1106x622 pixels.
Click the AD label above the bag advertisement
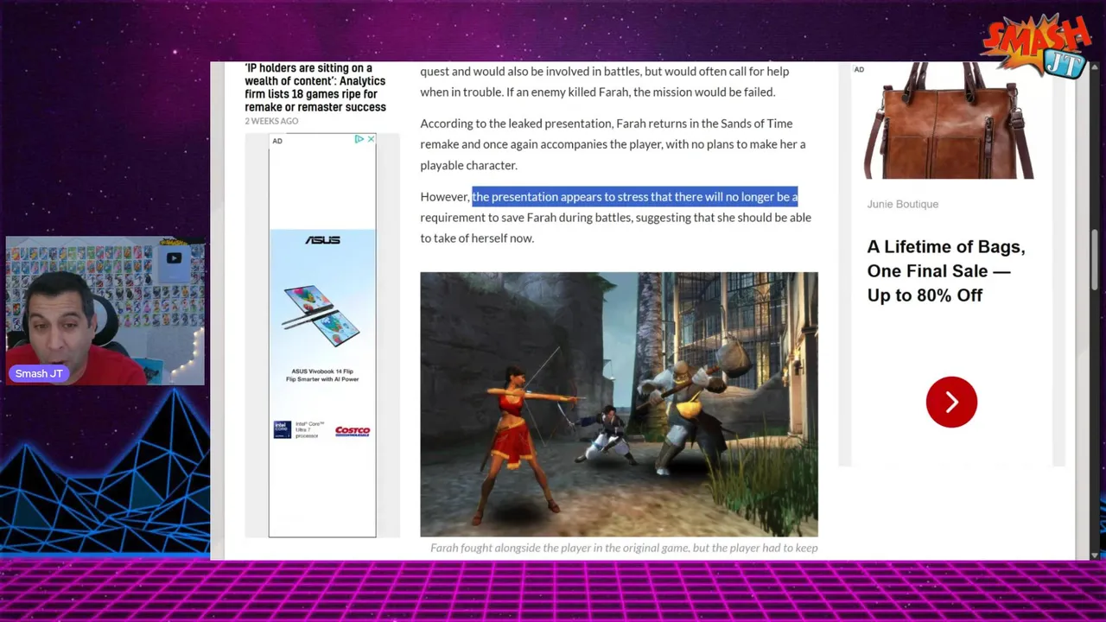pos(859,69)
